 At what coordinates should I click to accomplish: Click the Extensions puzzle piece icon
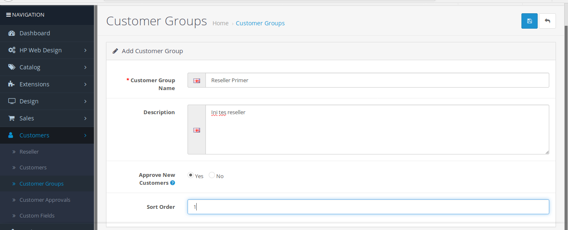click(x=12, y=84)
